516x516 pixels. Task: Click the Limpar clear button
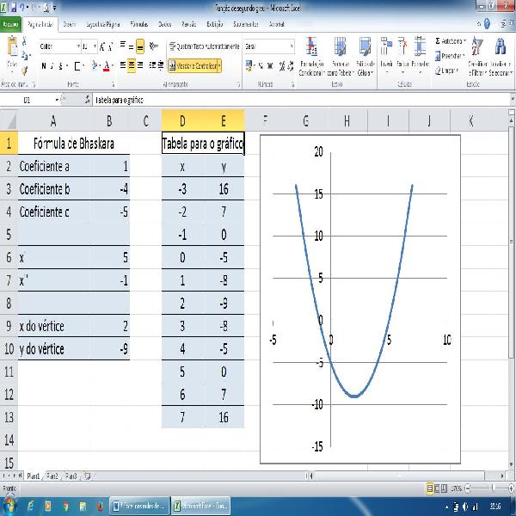point(447,71)
